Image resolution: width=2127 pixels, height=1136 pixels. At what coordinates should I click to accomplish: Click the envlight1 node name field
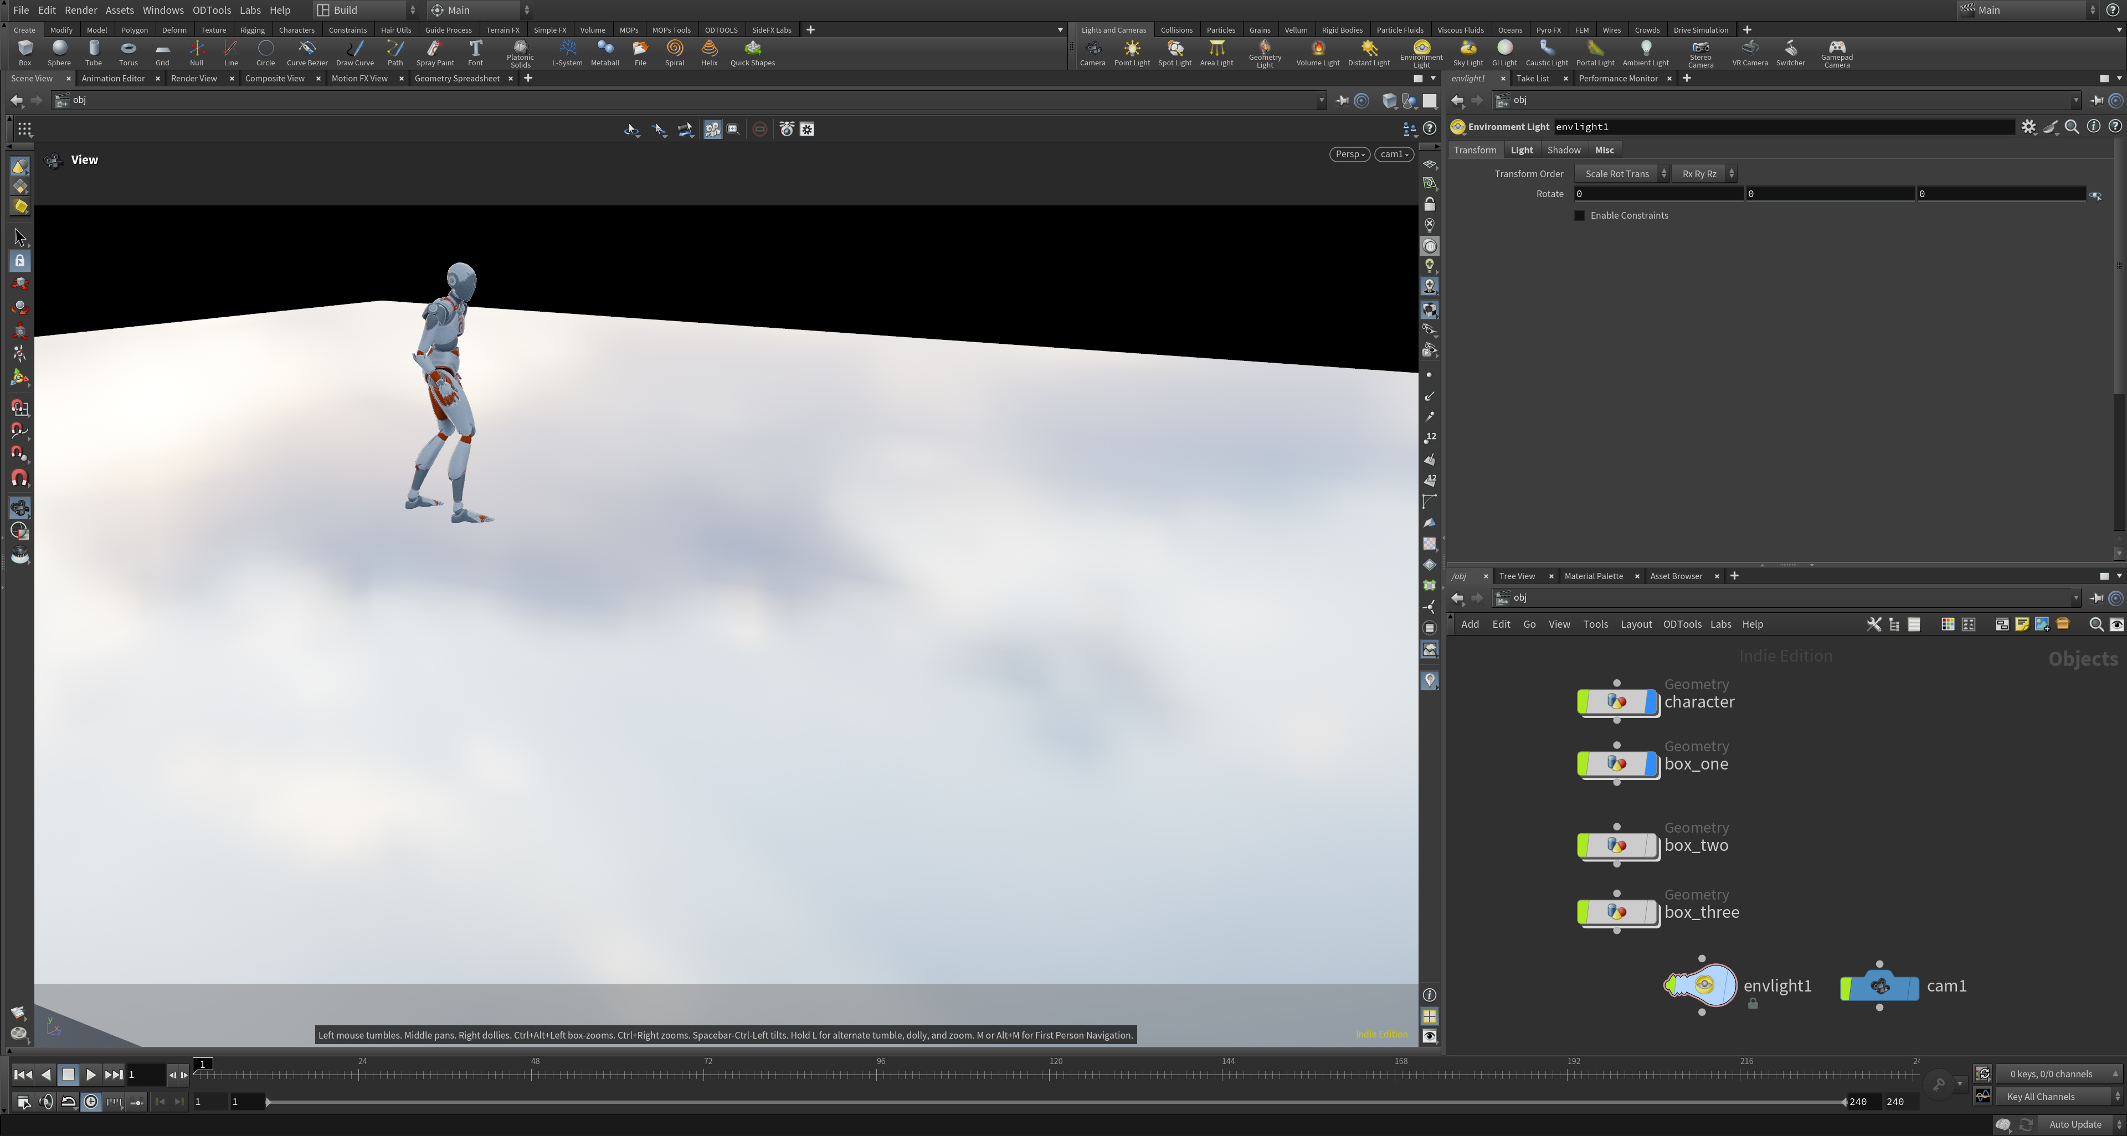(x=1784, y=127)
